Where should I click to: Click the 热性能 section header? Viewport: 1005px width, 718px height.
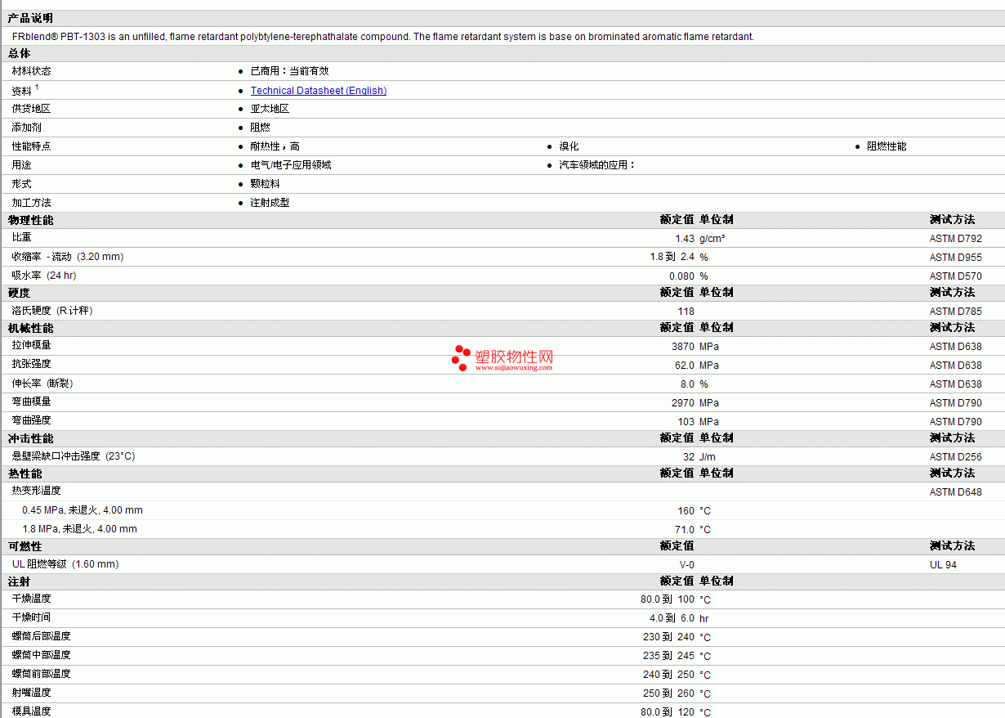point(25,473)
